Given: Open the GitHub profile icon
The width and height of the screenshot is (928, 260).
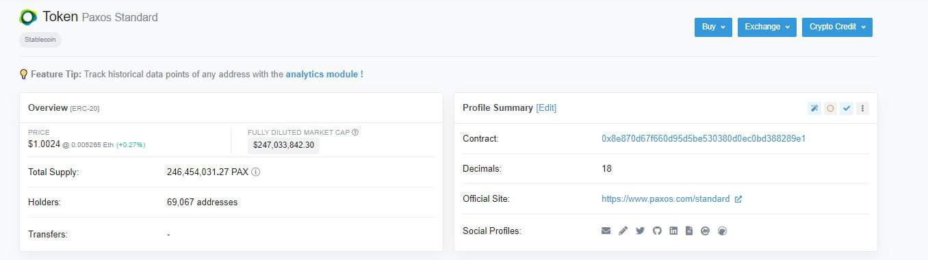Looking at the screenshot, I should click(657, 231).
